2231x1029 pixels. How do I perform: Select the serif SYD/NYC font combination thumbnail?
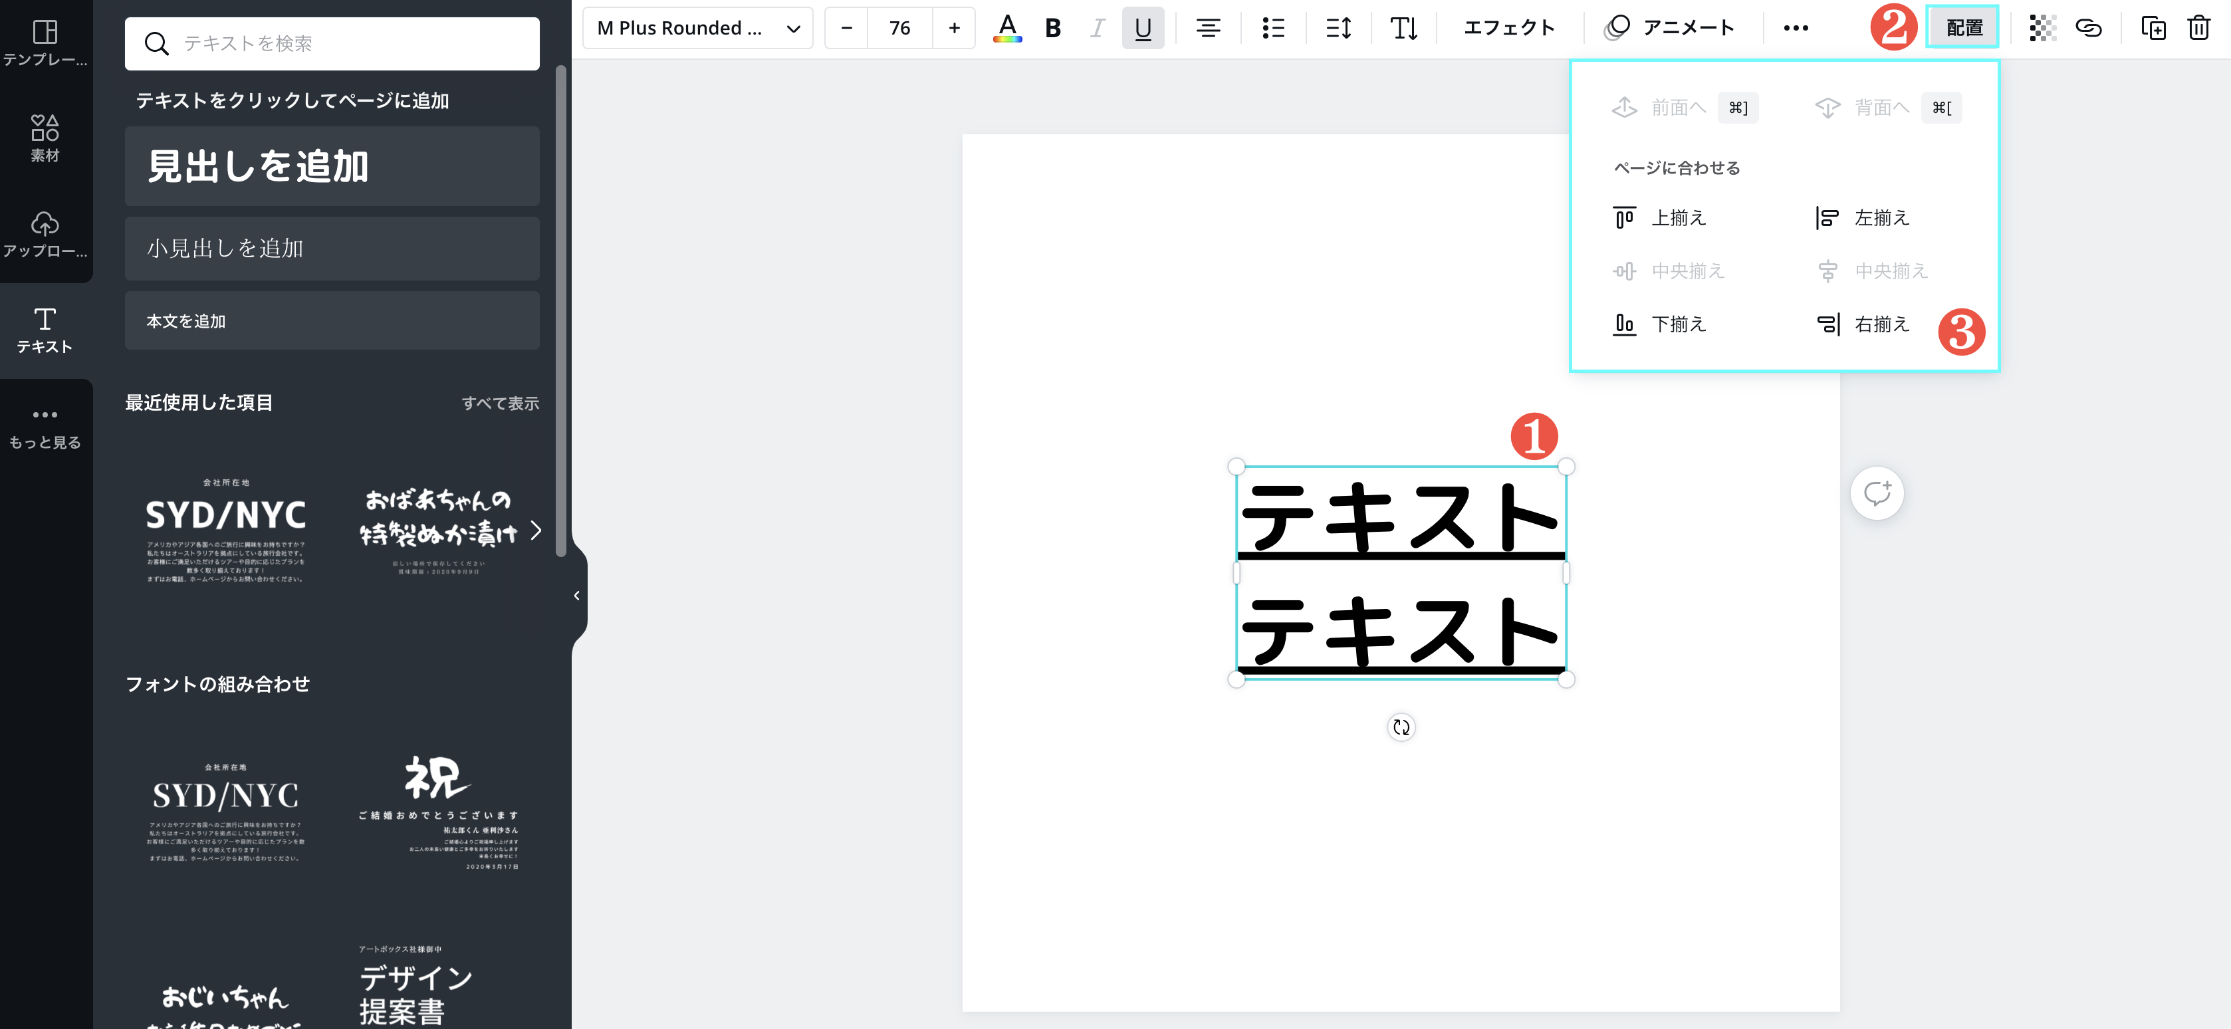point(225,812)
